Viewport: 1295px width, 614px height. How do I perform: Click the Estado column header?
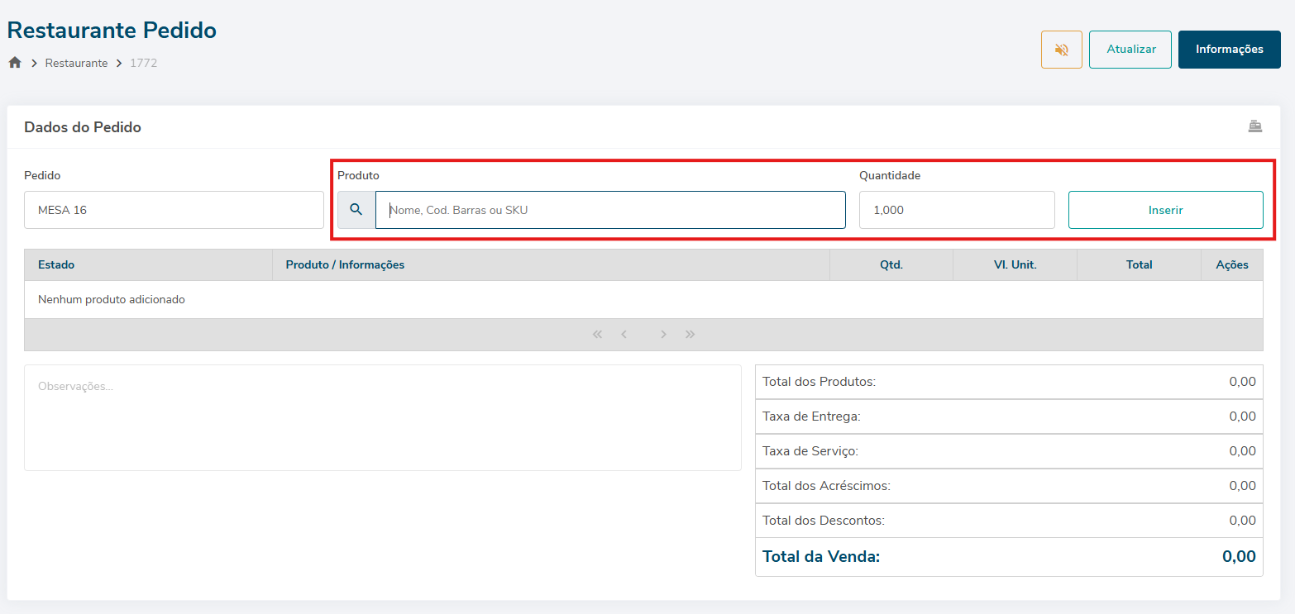(x=56, y=264)
